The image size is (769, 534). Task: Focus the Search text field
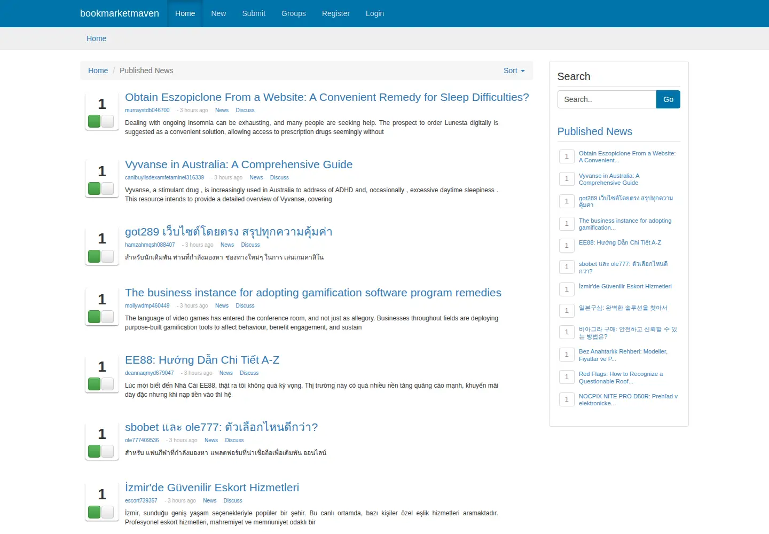click(x=607, y=99)
